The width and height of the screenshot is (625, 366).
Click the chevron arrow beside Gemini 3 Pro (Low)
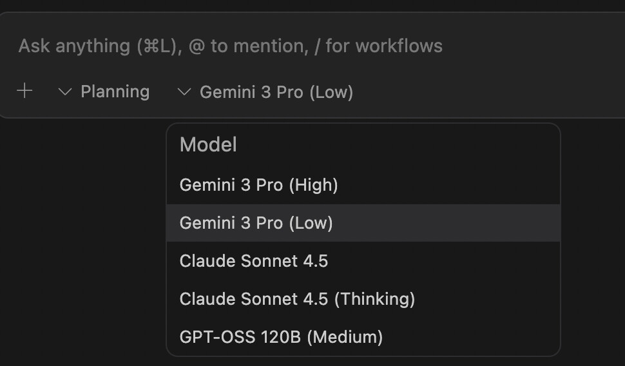(184, 92)
